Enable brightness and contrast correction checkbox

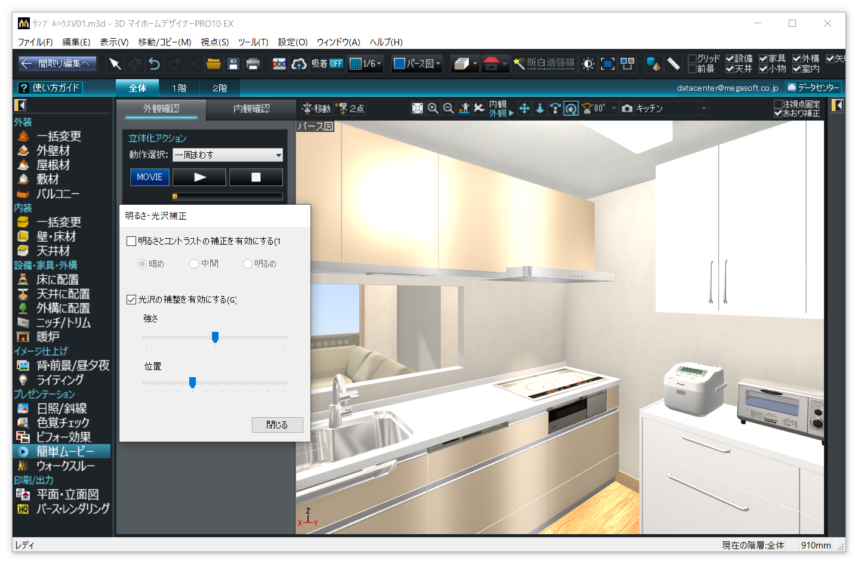(x=131, y=241)
